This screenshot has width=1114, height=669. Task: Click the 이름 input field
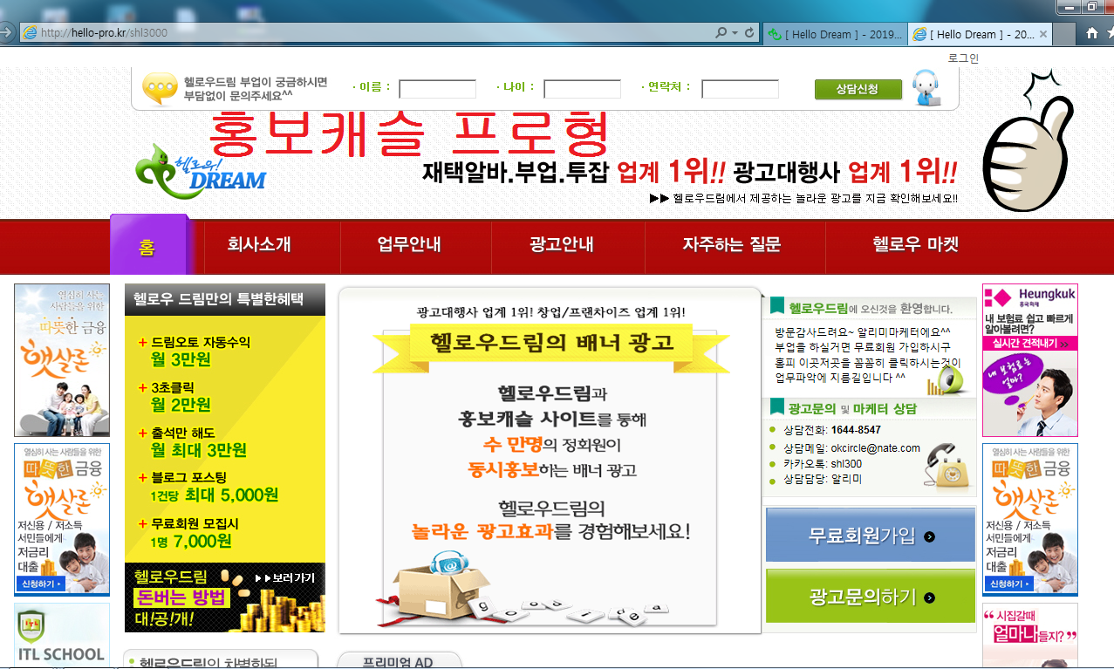pos(436,88)
